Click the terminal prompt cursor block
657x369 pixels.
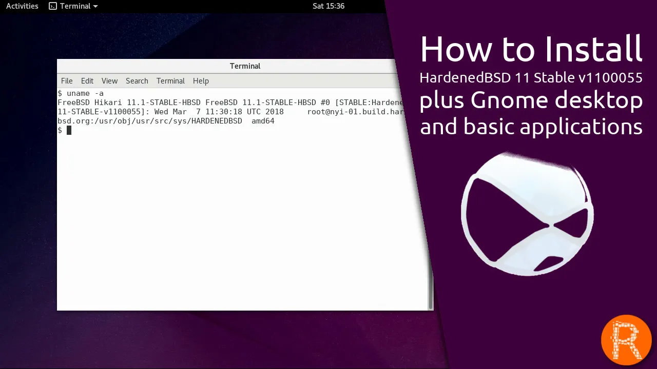[69, 130]
